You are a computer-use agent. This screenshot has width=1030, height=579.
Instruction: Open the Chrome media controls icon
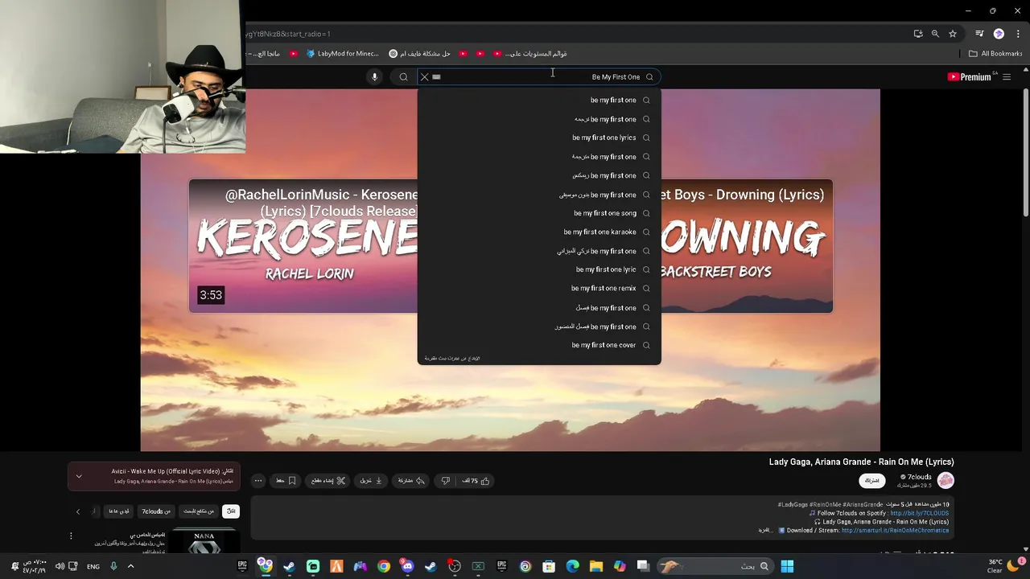[979, 34]
